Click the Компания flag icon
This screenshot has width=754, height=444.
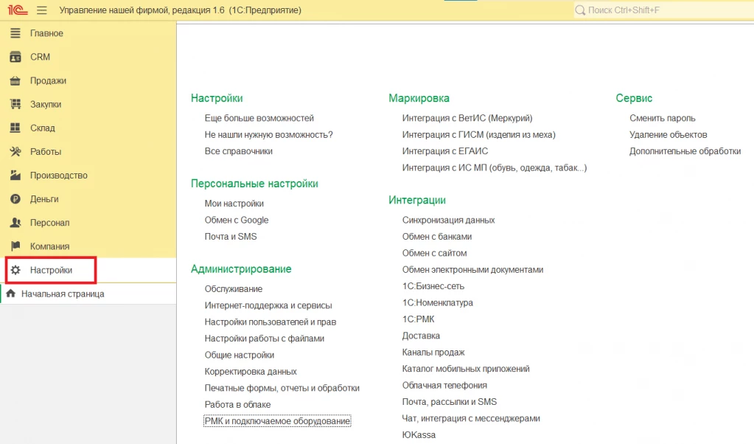click(15, 246)
